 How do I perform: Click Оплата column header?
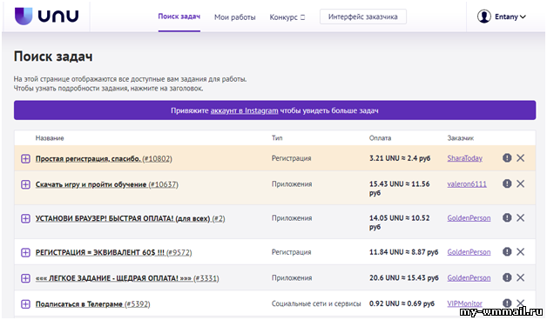(x=380, y=138)
